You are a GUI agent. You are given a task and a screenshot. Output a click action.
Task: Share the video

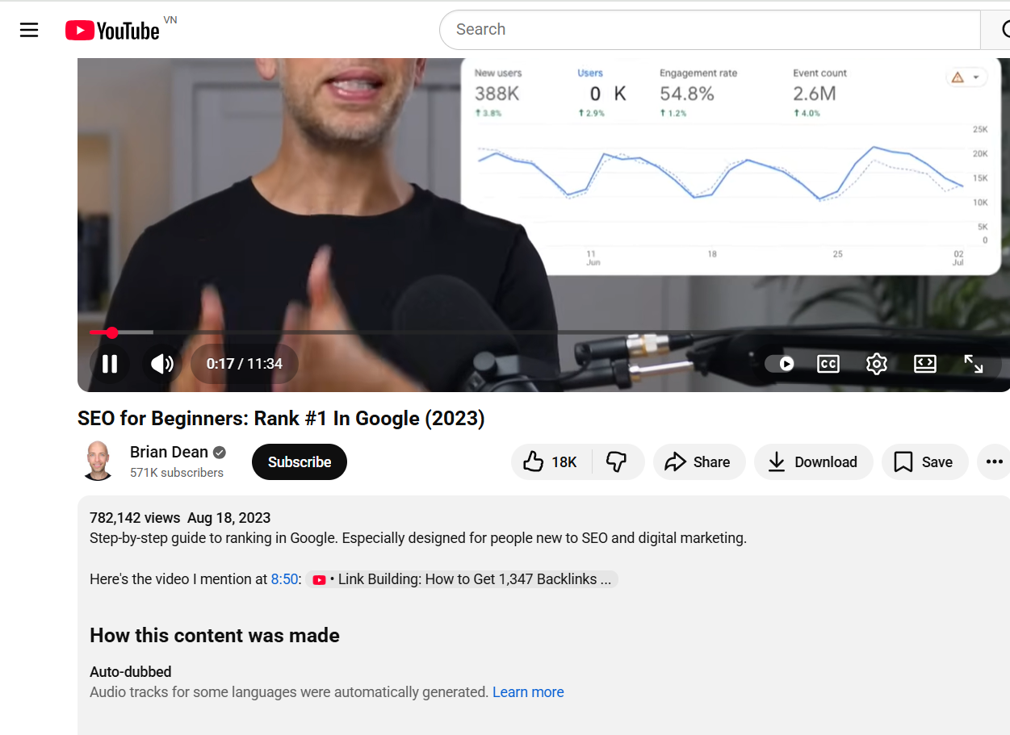point(699,462)
